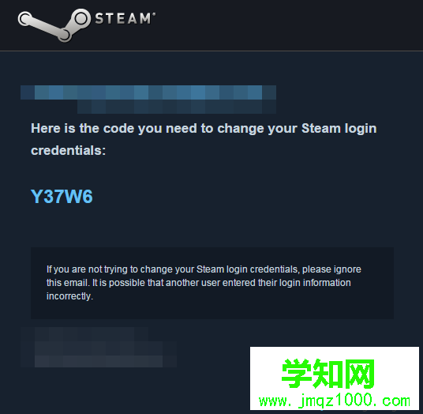Click the 'Here is the code' heading line

point(204,129)
